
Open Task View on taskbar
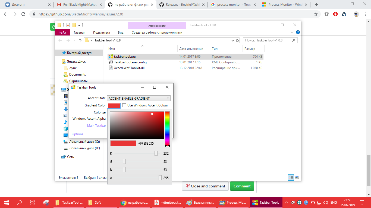tap(33, 202)
